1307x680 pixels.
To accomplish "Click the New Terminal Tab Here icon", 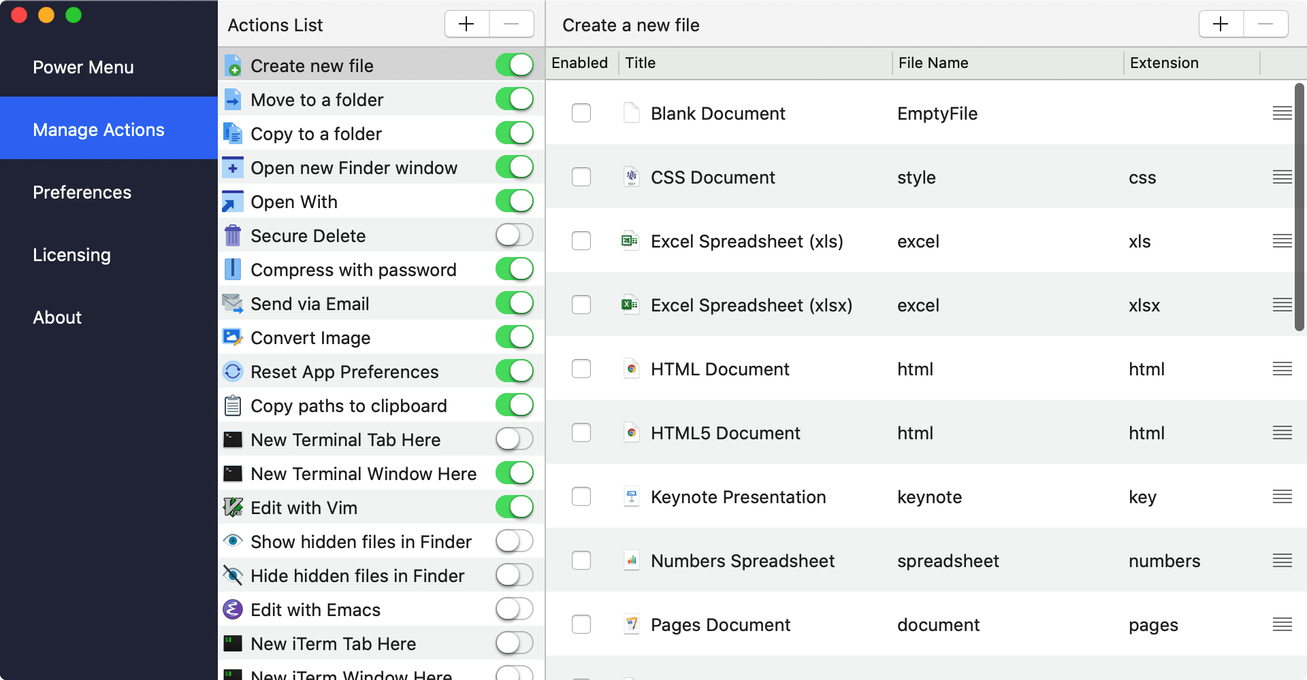I will (233, 439).
